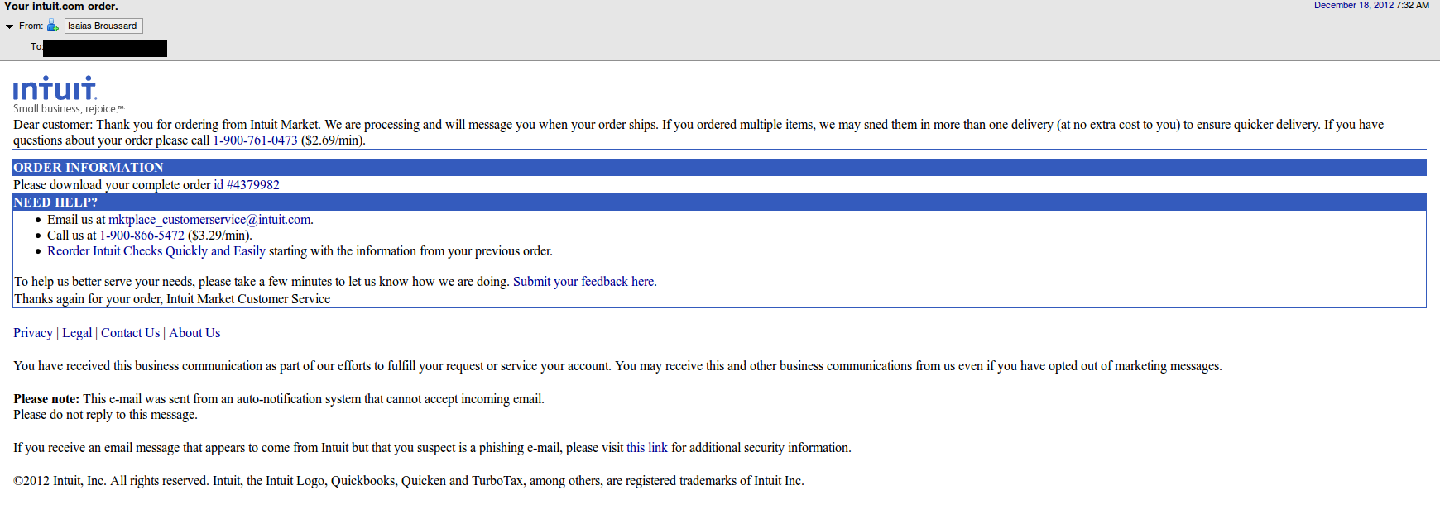Click the email subject 'Your intuit.com order.'

click(x=61, y=6)
